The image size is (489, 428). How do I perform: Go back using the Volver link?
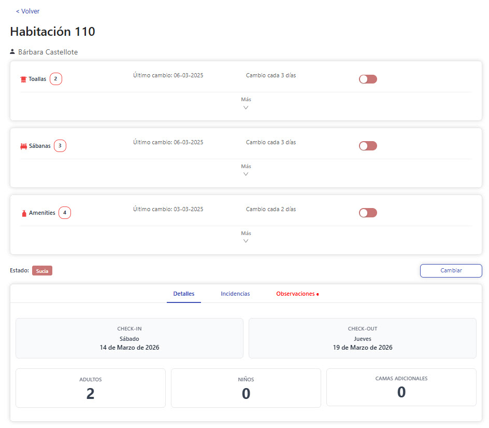[27, 11]
